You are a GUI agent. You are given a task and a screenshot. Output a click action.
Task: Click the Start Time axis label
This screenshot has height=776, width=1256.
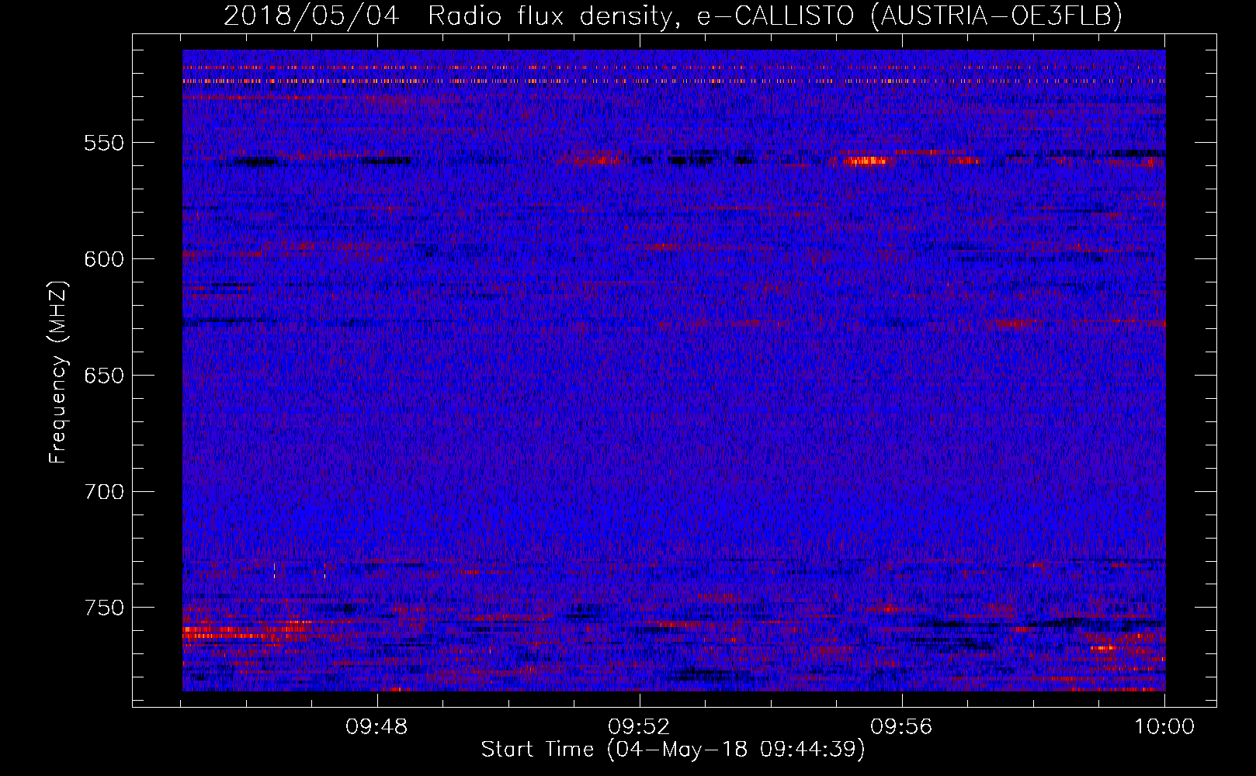(672, 750)
